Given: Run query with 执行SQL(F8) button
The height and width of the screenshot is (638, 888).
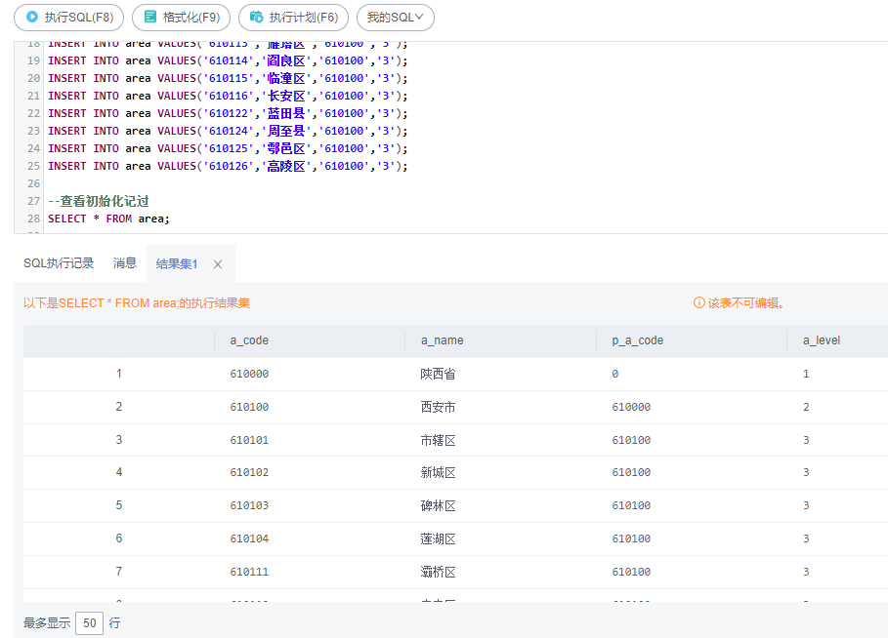Looking at the screenshot, I should tap(68, 18).
